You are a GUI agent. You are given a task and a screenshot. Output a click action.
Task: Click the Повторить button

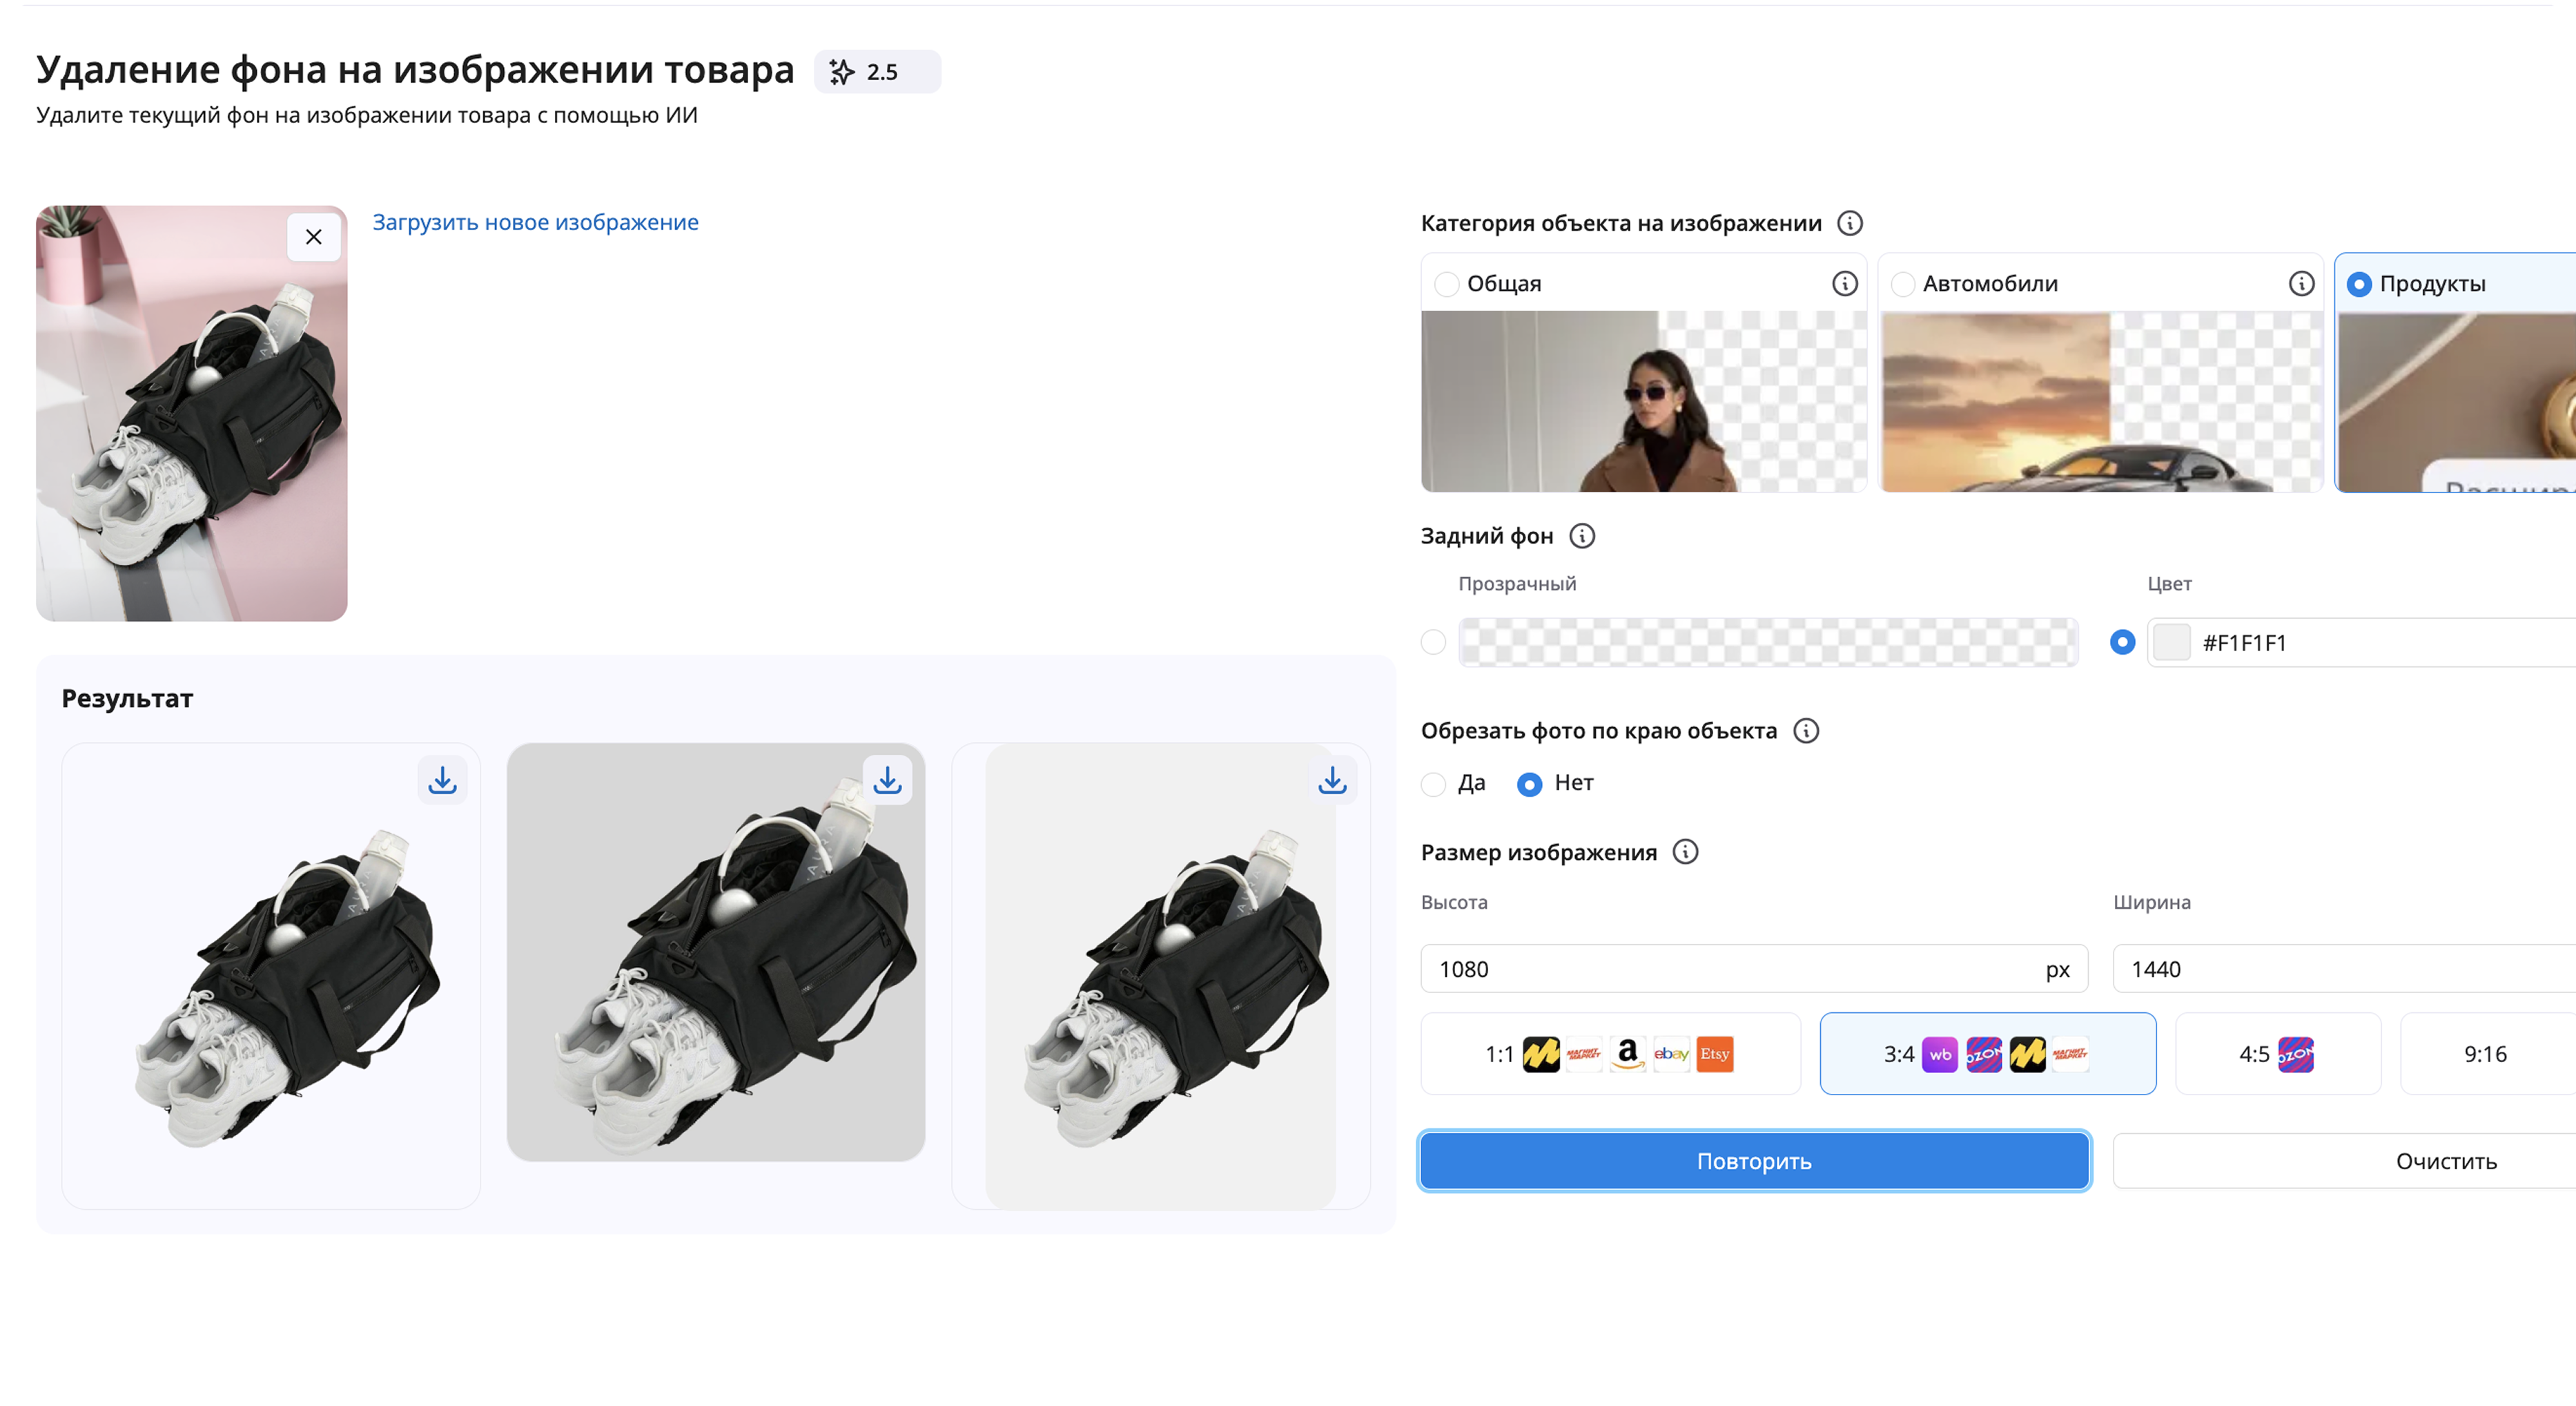coord(1754,1161)
